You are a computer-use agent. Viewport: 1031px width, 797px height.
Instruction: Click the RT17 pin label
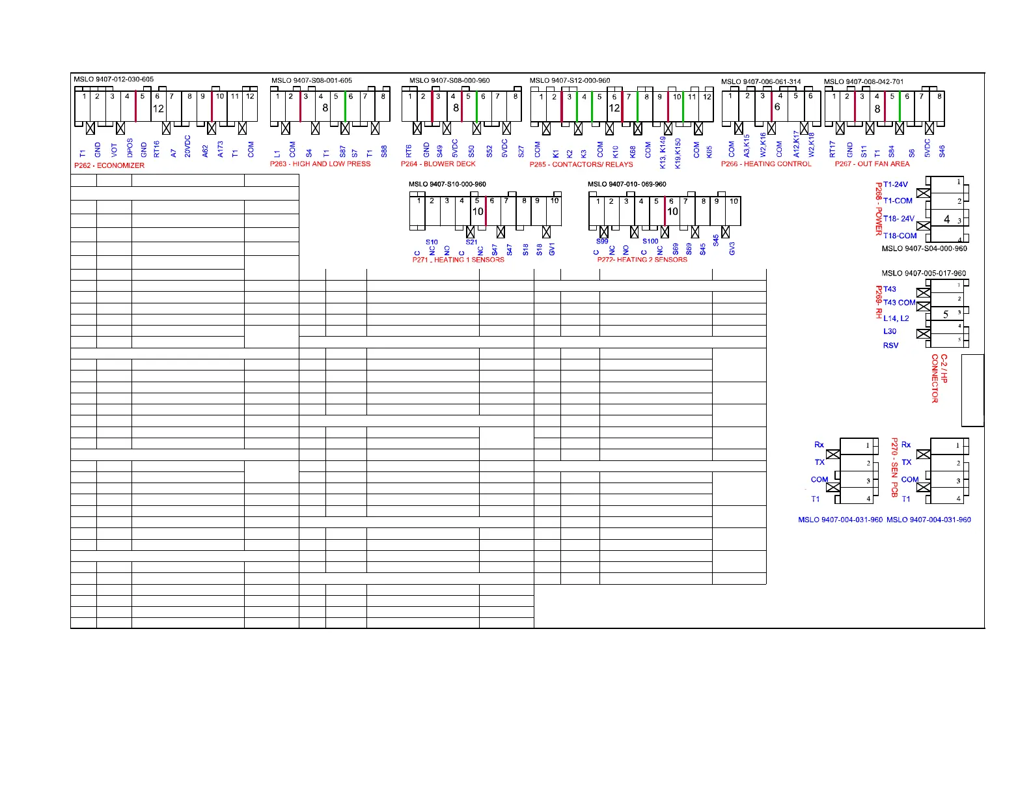[832, 150]
